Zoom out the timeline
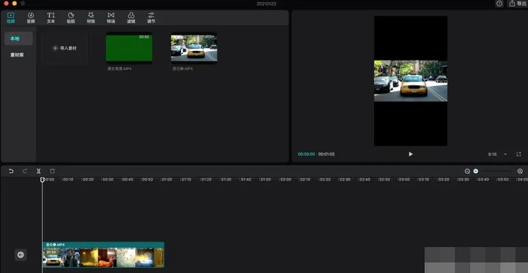This screenshot has width=528, height=273. [467, 171]
